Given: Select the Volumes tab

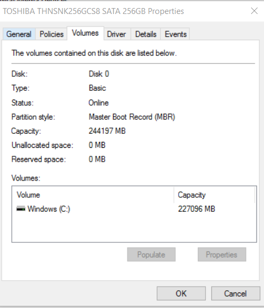Looking at the screenshot, I should click(x=85, y=33).
